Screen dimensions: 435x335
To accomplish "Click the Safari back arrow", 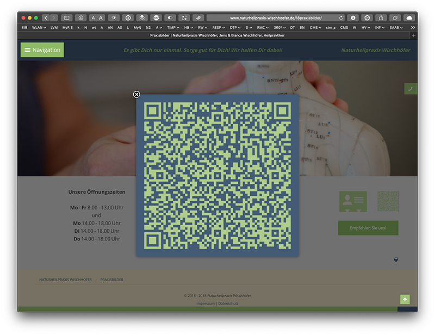I will [x=46, y=18].
